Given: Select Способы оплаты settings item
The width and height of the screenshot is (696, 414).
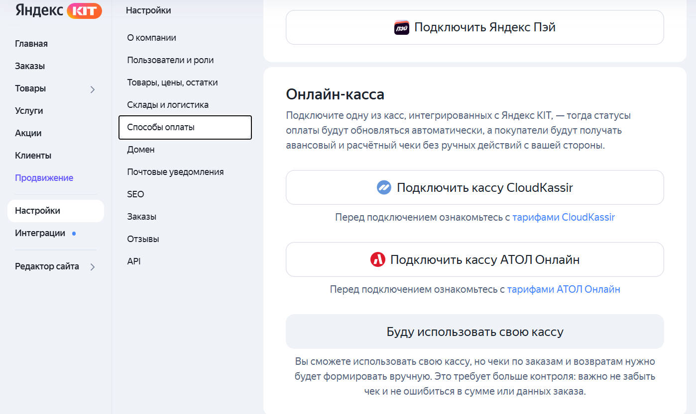Looking at the screenshot, I should pyautogui.click(x=185, y=127).
